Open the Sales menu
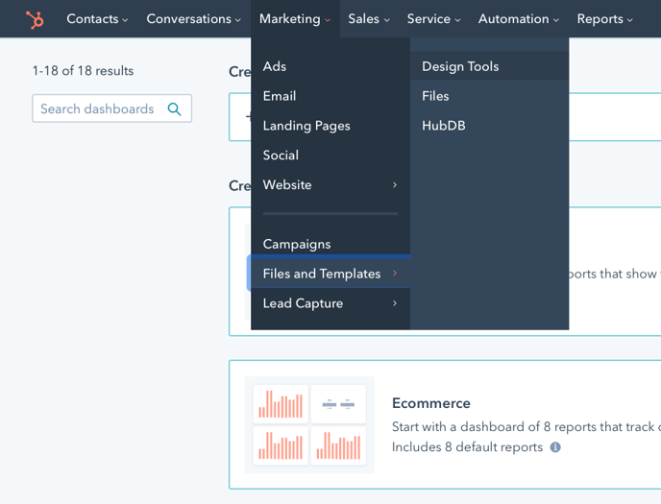Viewport: 661px width, 504px height. point(369,19)
